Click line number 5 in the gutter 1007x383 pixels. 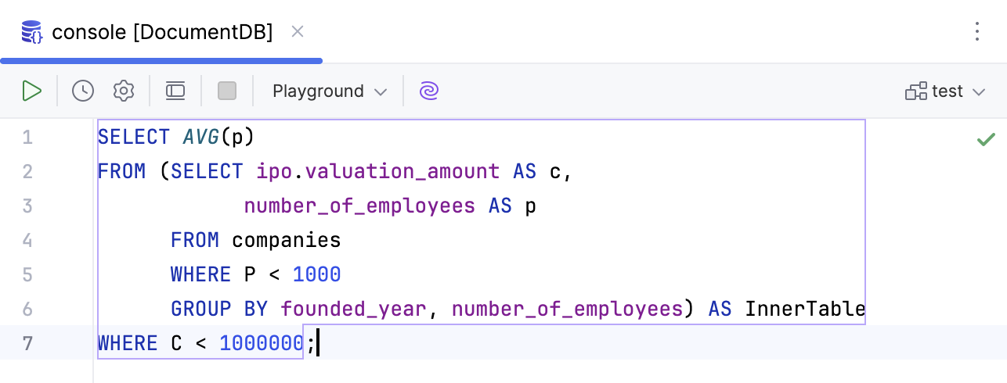pyautogui.click(x=27, y=274)
